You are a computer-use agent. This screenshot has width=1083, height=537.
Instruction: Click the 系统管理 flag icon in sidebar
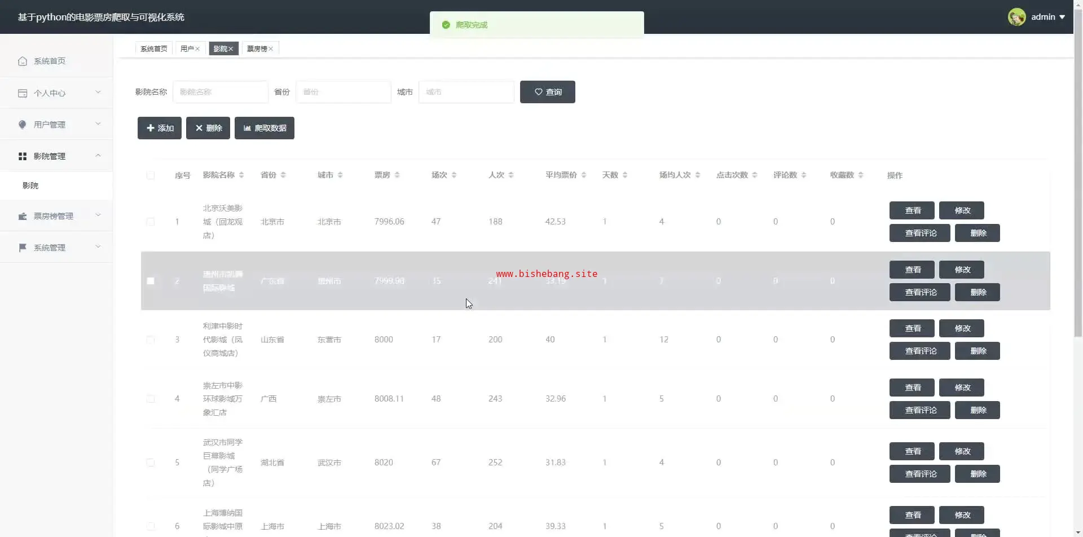click(23, 248)
